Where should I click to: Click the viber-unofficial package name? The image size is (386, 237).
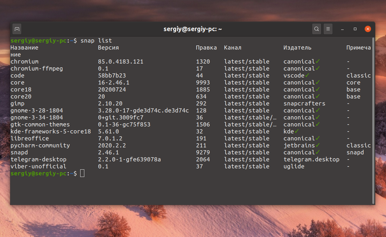(x=39, y=166)
